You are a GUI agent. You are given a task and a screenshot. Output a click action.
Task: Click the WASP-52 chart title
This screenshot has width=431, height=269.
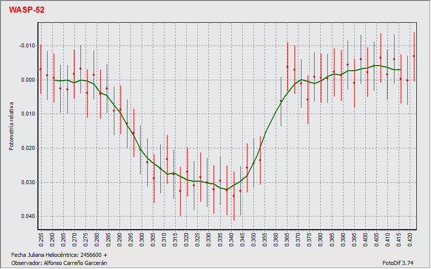[27, 10]
